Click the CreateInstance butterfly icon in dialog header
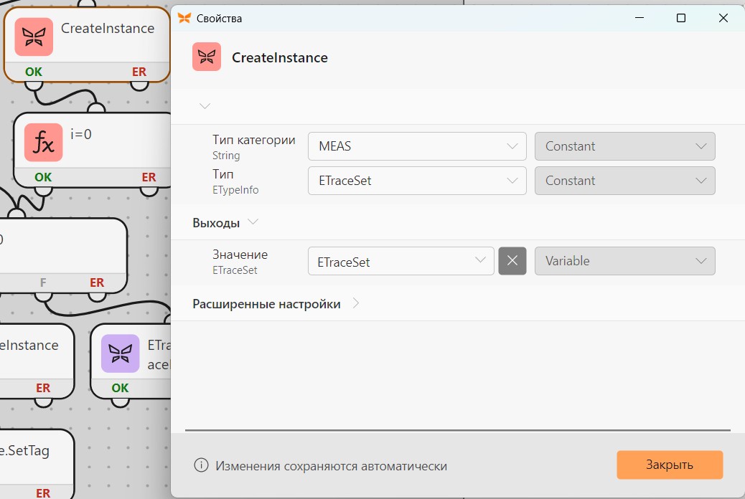745x499 pixels. click(207, 57)
